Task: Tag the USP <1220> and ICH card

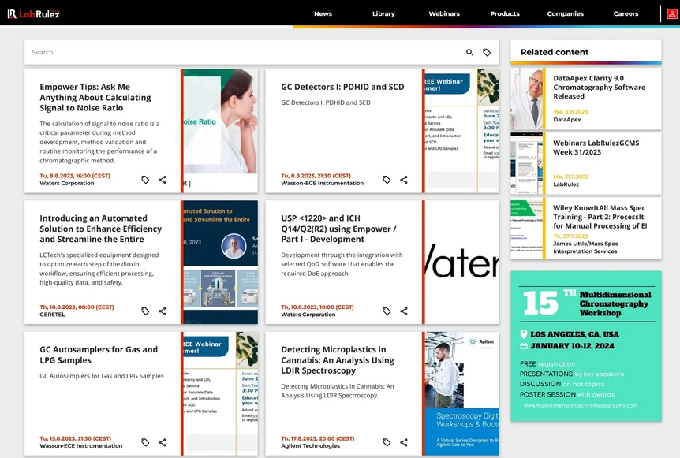Action: click(x=387, y=311)
